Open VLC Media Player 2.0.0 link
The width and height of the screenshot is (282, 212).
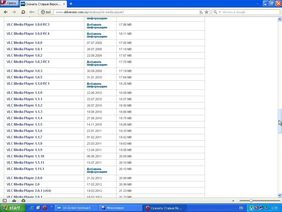point(25,178)
